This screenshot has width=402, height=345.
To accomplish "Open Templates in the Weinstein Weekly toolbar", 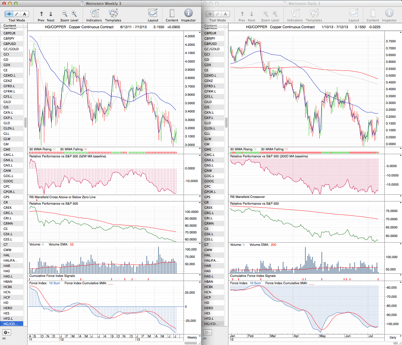I will (113, 14).
